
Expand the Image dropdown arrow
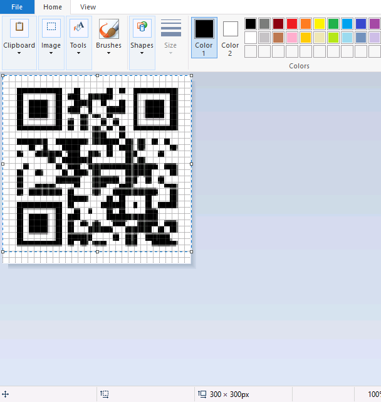point(51,53)
